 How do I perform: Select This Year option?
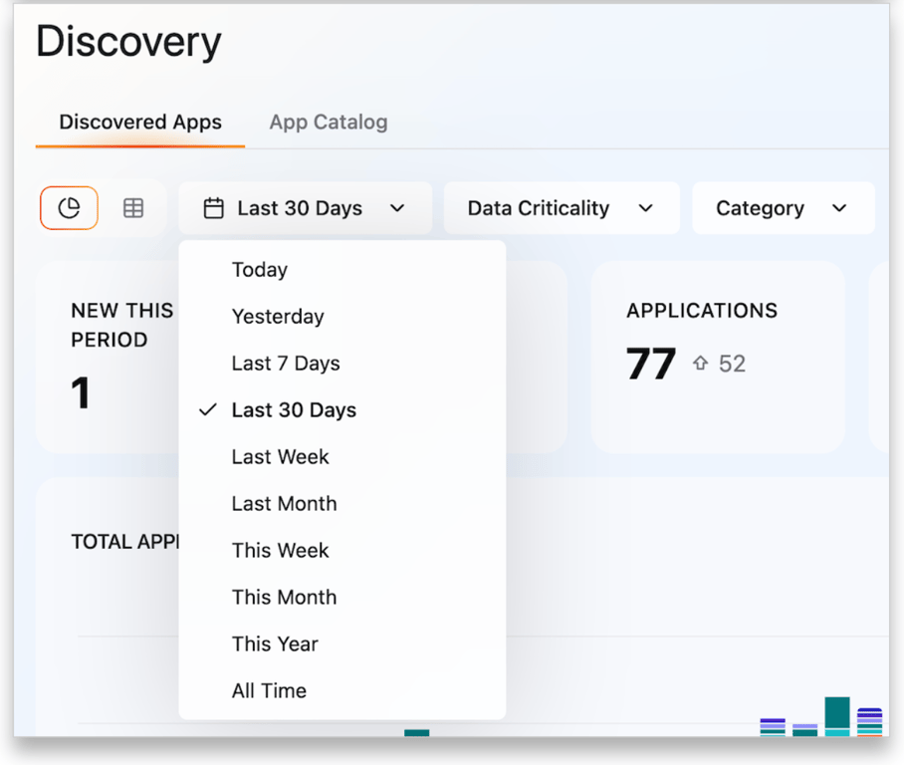[x=342, y=643]
